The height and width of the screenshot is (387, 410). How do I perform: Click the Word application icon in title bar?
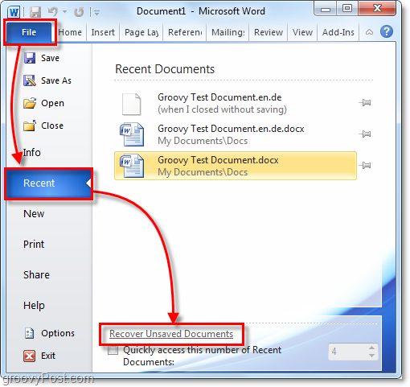[14, 12]
